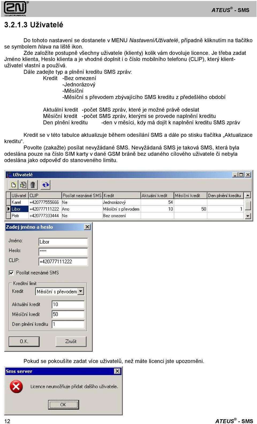Click the Den plnění kreditu input field
Image resolution: width=257 pixels, height=424 pixels.
[x=68, y=324]
